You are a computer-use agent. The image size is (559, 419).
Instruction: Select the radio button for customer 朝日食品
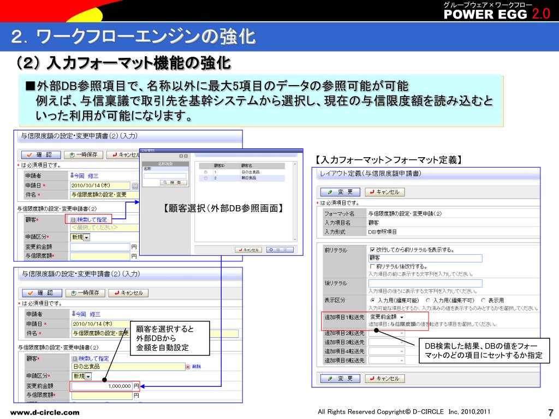pos(206,178)
